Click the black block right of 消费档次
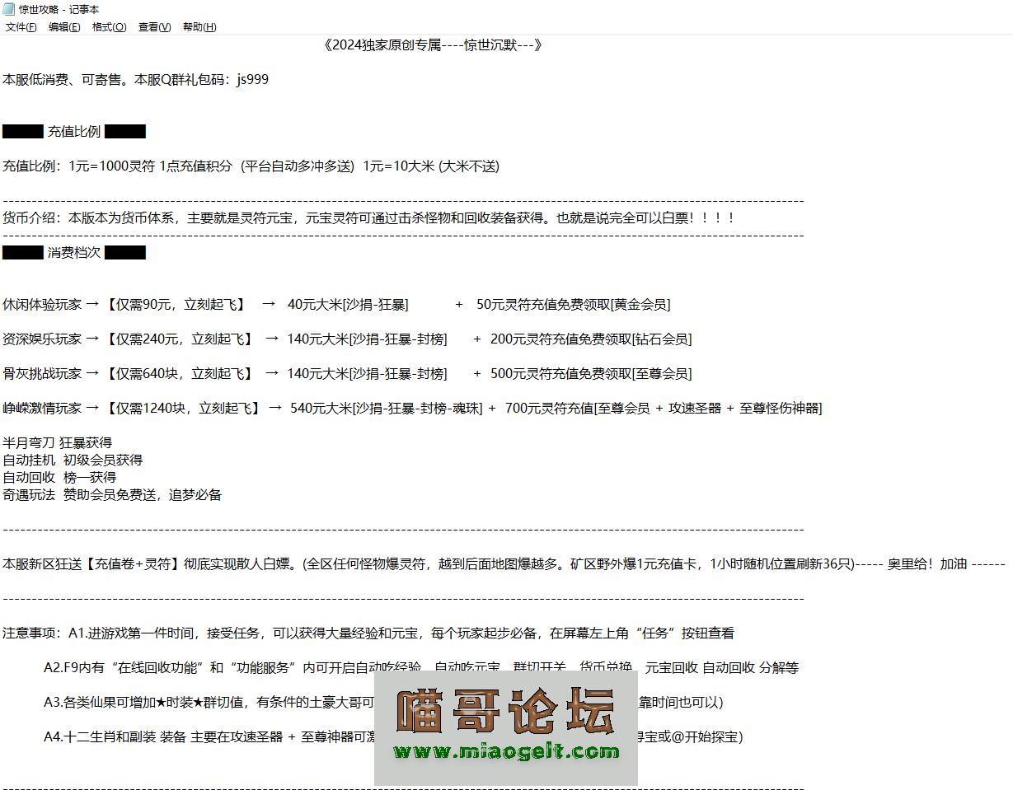1013x790 pixels. (125, 253)
